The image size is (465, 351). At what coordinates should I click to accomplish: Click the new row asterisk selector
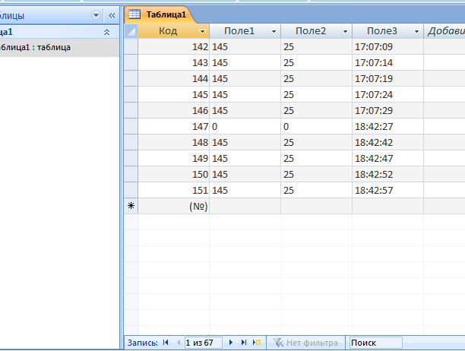pyautogui.click(x=131, y=206)
